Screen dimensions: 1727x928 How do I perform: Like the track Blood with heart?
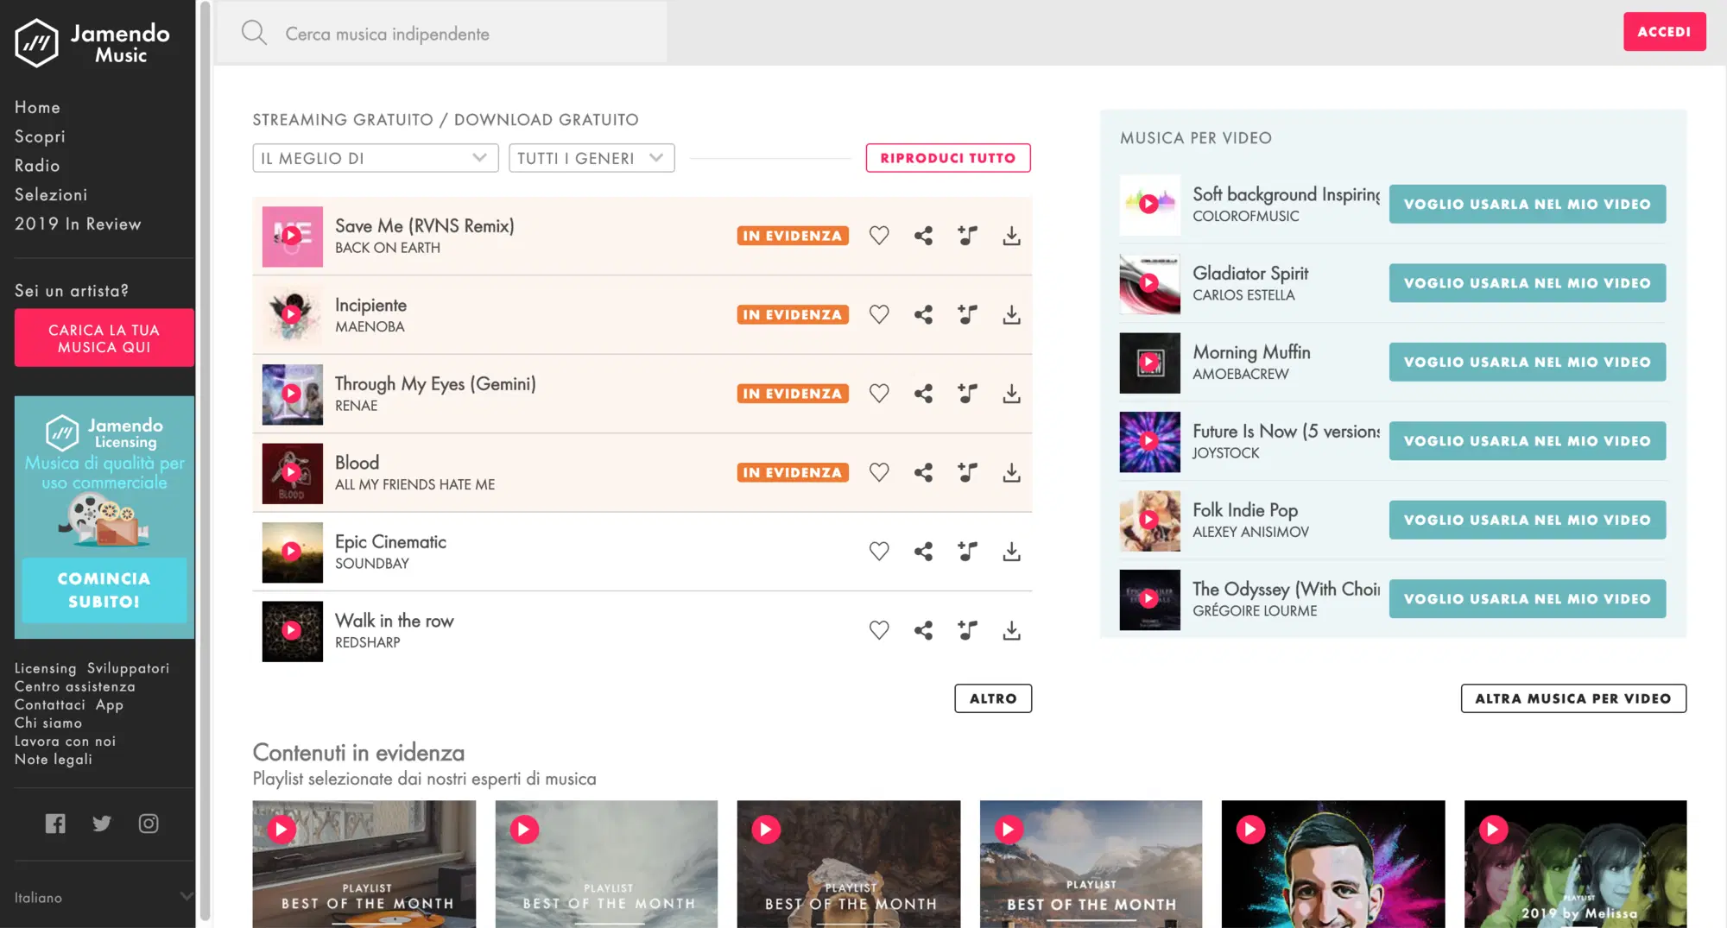click(879, 472)
